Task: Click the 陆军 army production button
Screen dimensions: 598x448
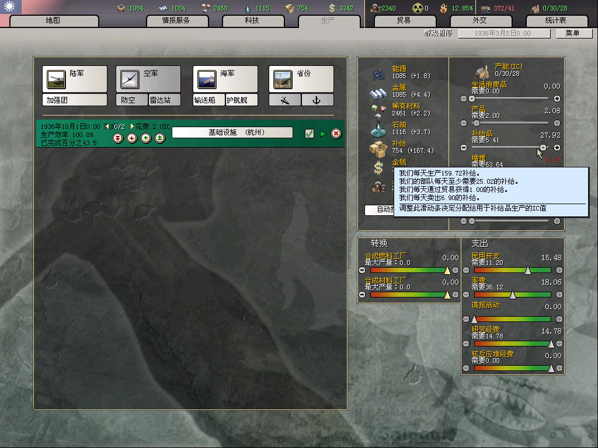Action: pyautogui.click(x=75, y=79)
